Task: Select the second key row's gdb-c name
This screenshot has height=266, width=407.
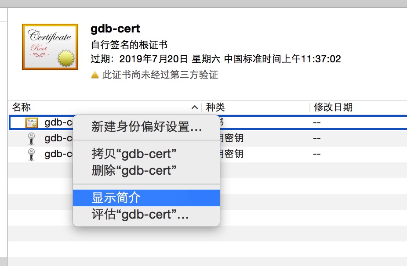Action: pos(59,154)
